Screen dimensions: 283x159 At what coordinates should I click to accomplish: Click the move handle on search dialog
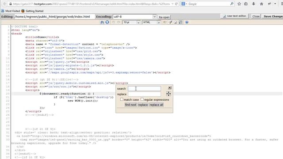point(168,94)
